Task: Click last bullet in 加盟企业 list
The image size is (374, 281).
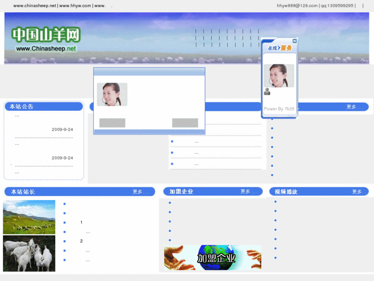Action: pyautogui.click(x=170, y=240)
